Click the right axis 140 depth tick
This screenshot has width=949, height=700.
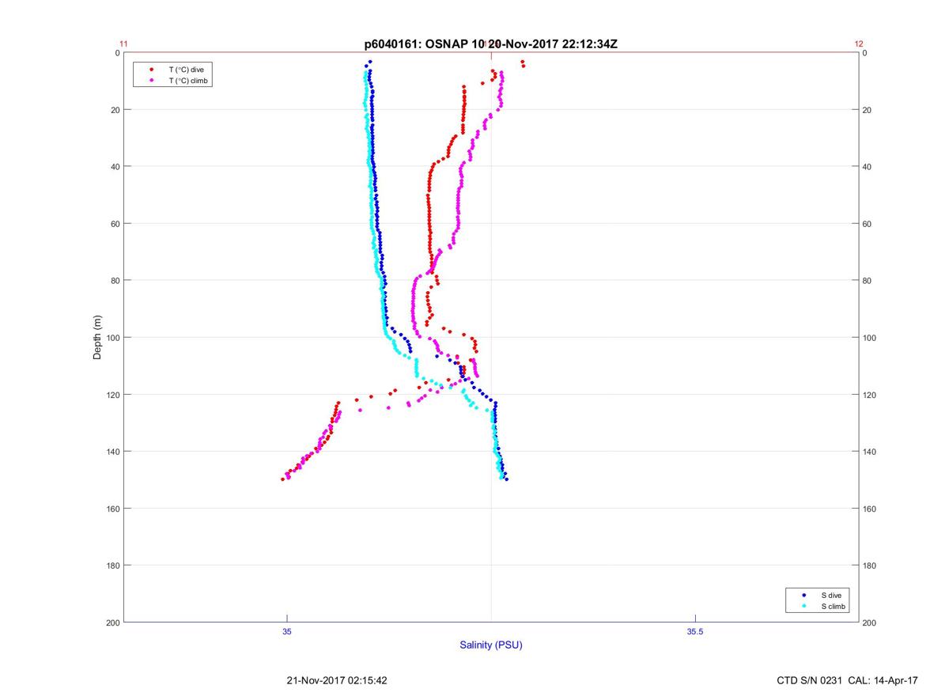pyautogui.click(x=870, y=452)
